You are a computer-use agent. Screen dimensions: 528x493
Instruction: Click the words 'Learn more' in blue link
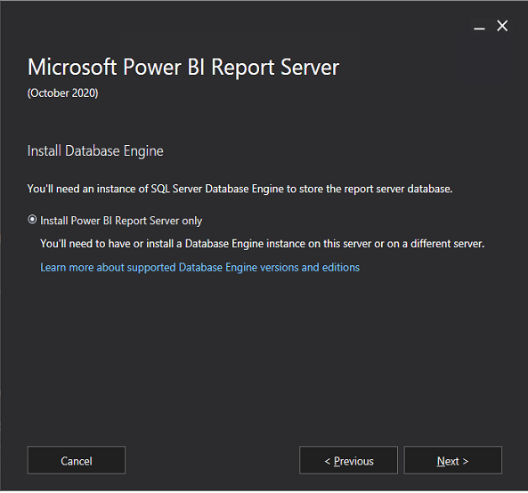coord(67,268)
